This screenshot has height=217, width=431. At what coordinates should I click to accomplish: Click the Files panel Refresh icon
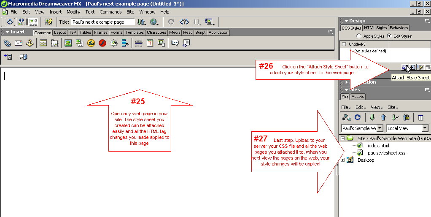(x=357, y=118)
